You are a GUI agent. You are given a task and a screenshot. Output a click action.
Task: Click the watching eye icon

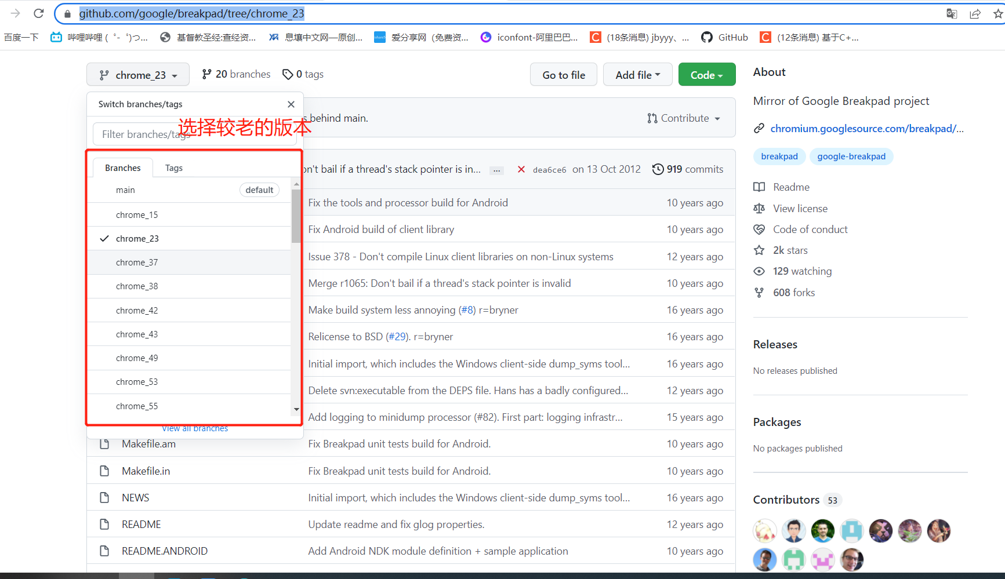click(759, 271)
